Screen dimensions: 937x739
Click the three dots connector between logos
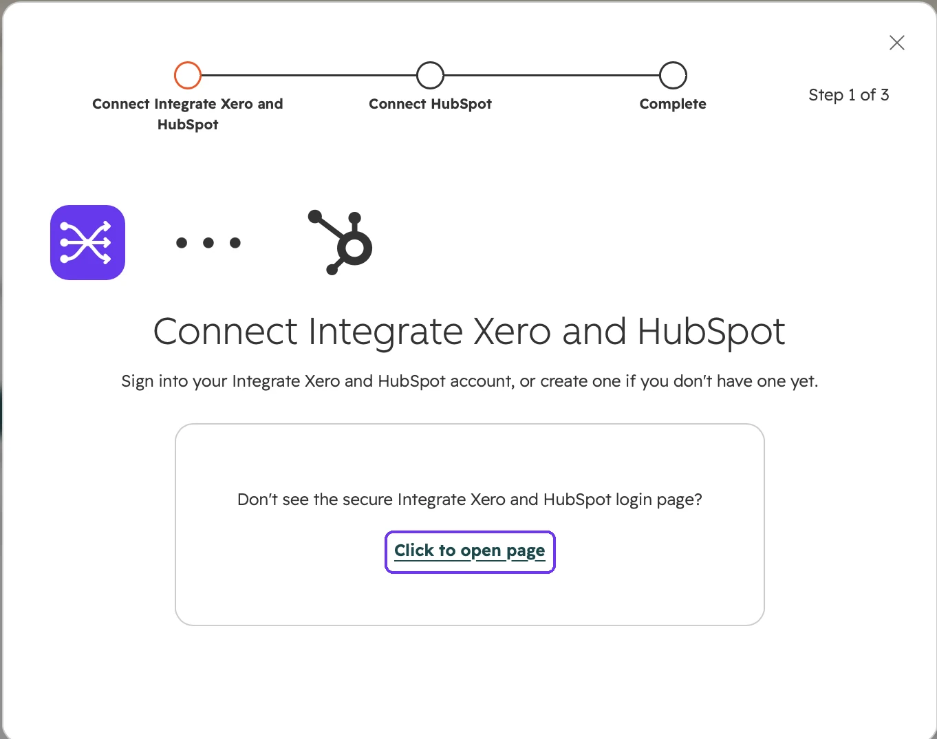(208, 242)
